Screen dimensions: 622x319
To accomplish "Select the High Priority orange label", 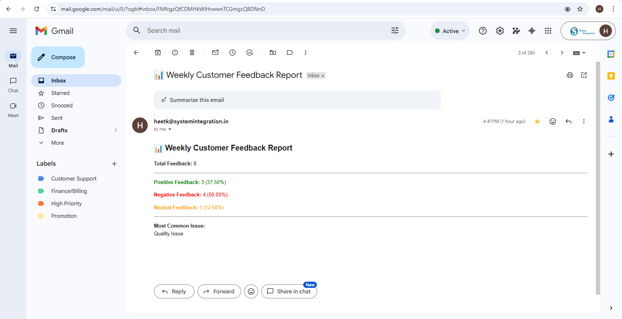I will click(x=66, y=203).
